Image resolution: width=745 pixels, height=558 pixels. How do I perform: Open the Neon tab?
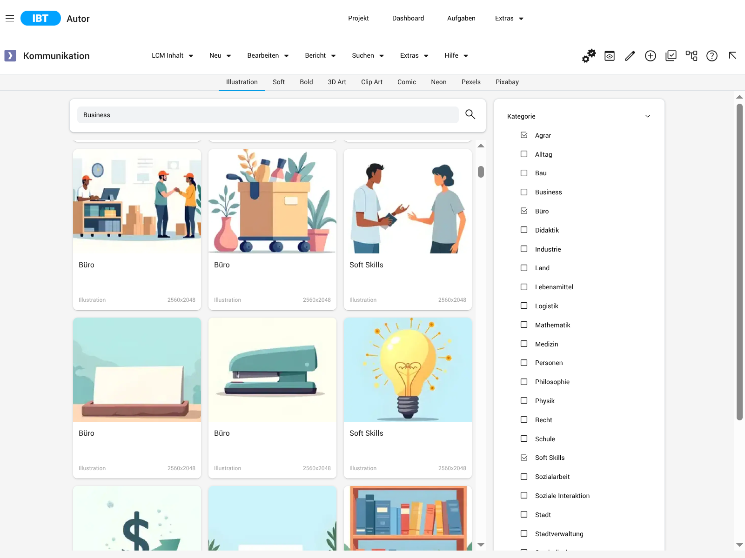click(x=439, y=82)
